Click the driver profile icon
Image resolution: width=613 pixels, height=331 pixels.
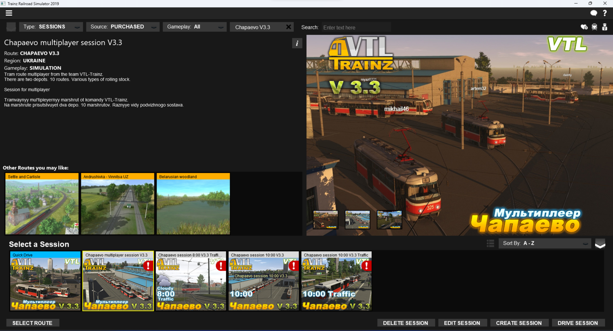click(x=605, y=27)
